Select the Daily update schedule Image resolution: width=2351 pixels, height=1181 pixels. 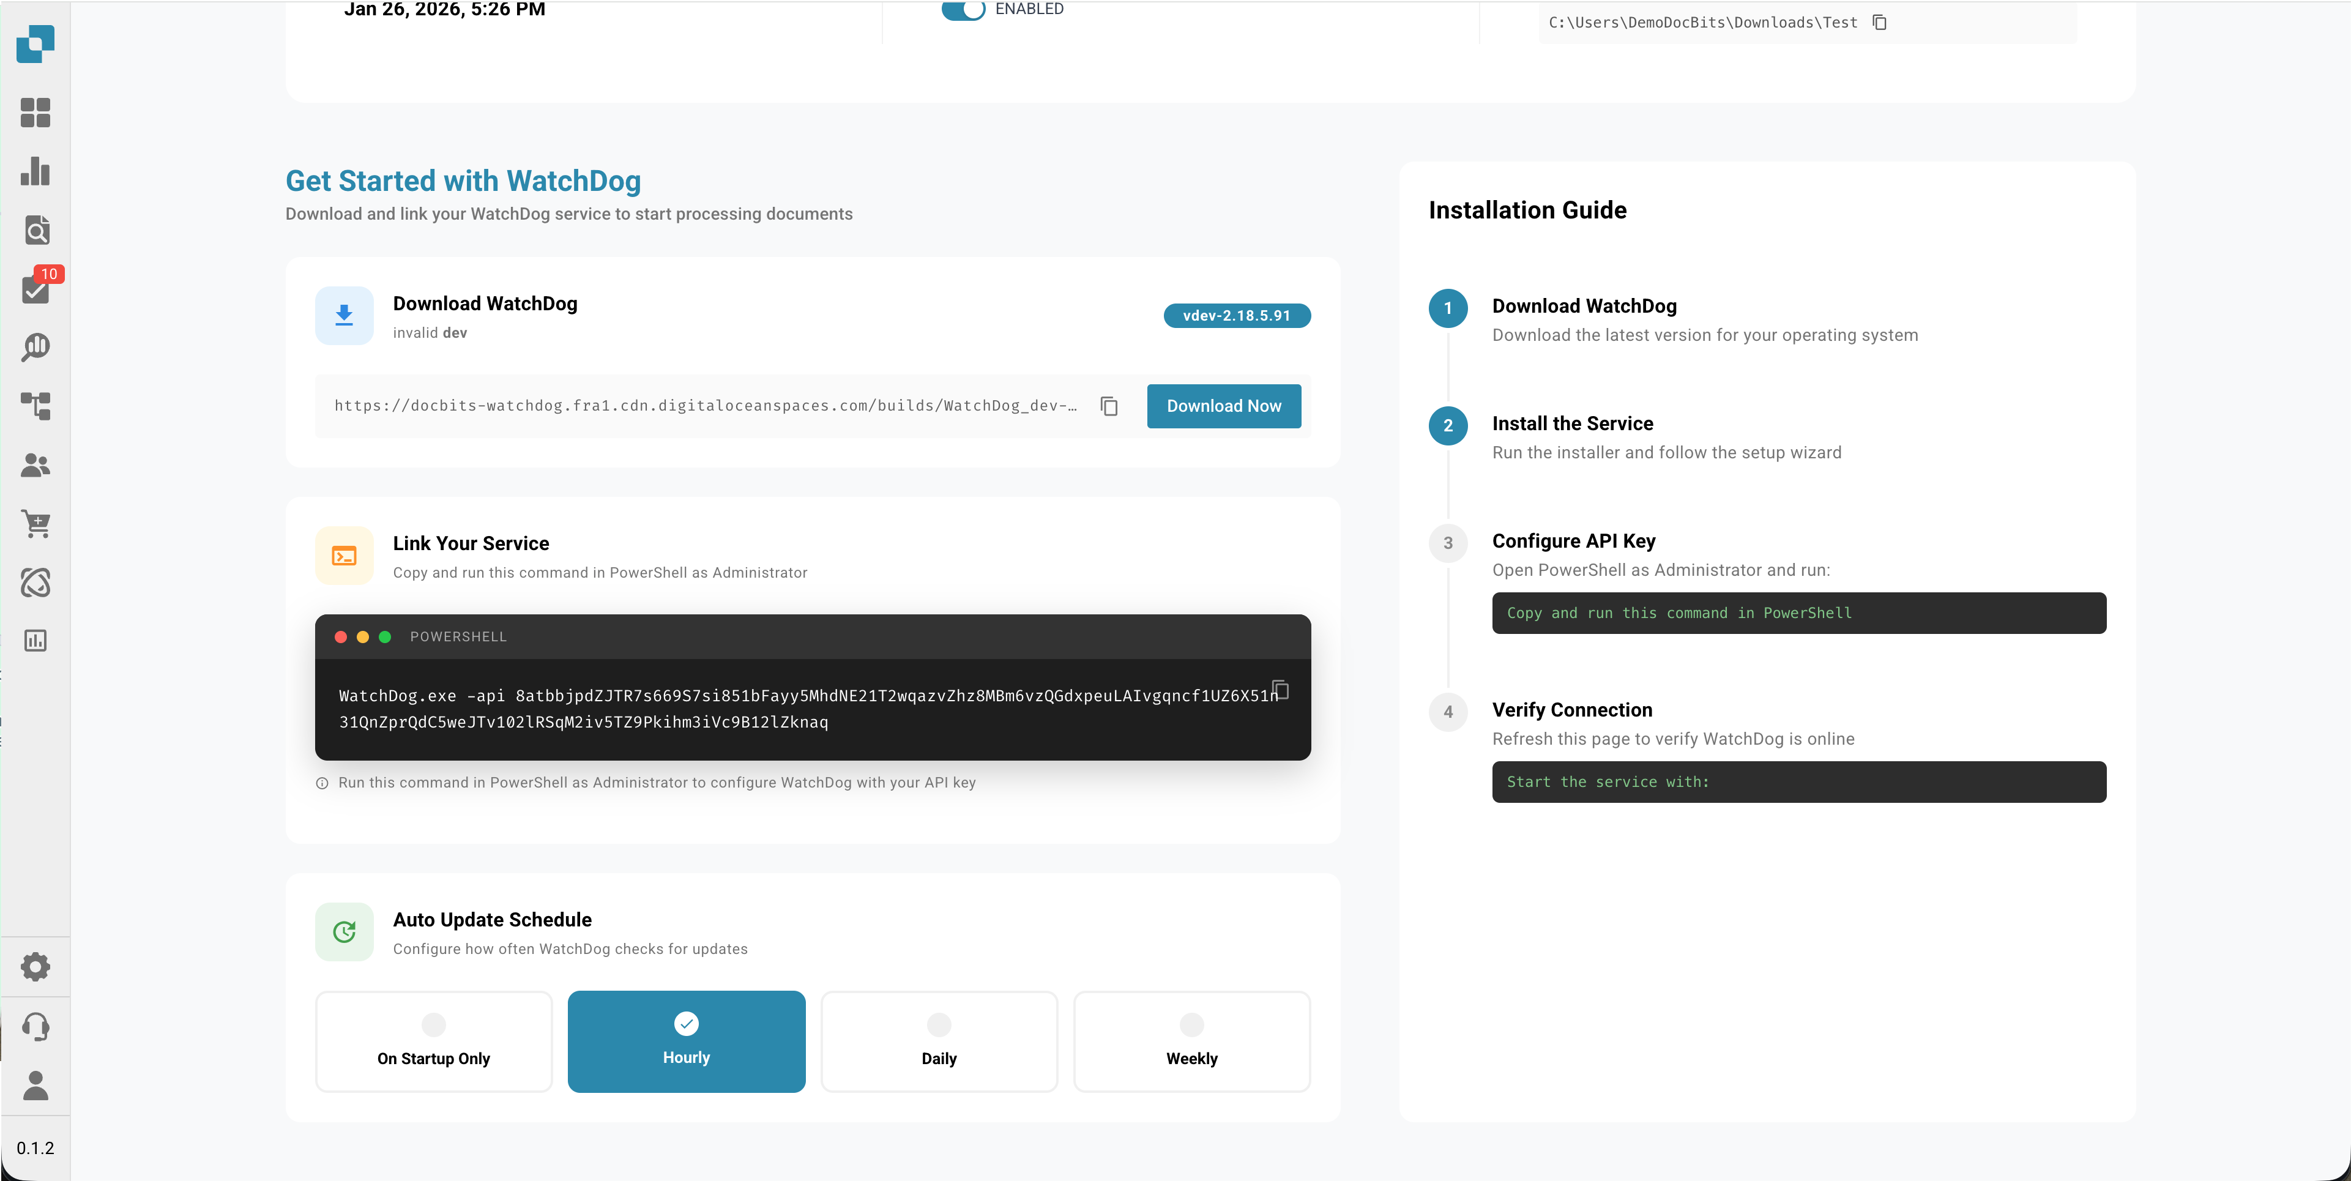(x=938, y=1041)
